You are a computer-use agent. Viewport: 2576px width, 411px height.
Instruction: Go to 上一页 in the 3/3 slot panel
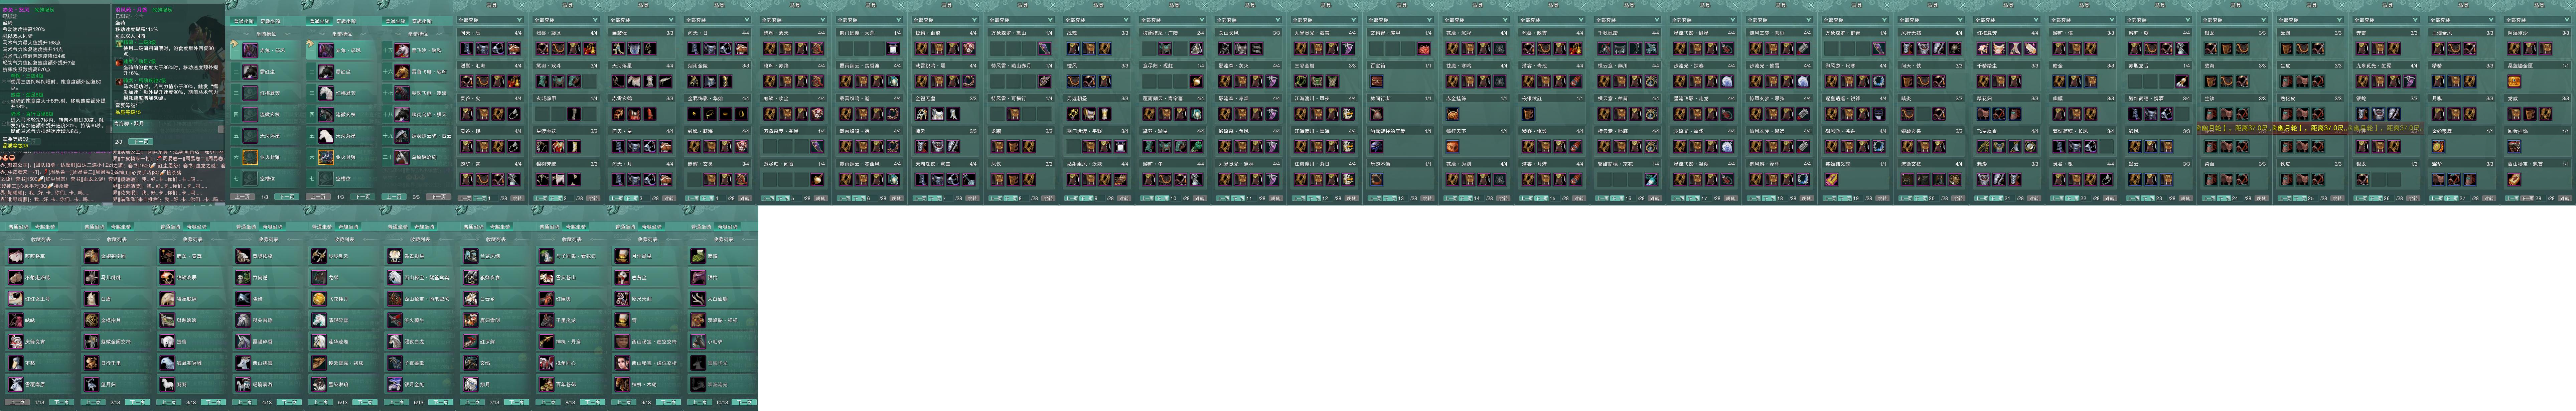click(x=394, y=197)
